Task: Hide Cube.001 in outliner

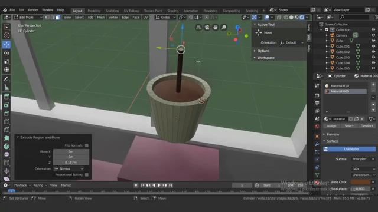Action: coord(373,46)
